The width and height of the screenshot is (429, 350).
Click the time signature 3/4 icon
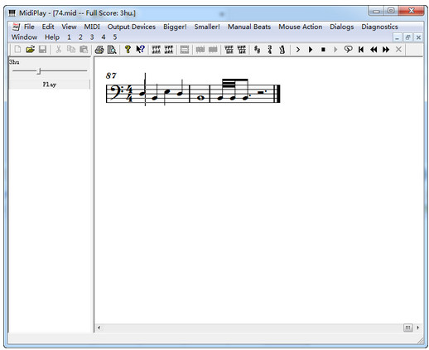tap(270, 50)
